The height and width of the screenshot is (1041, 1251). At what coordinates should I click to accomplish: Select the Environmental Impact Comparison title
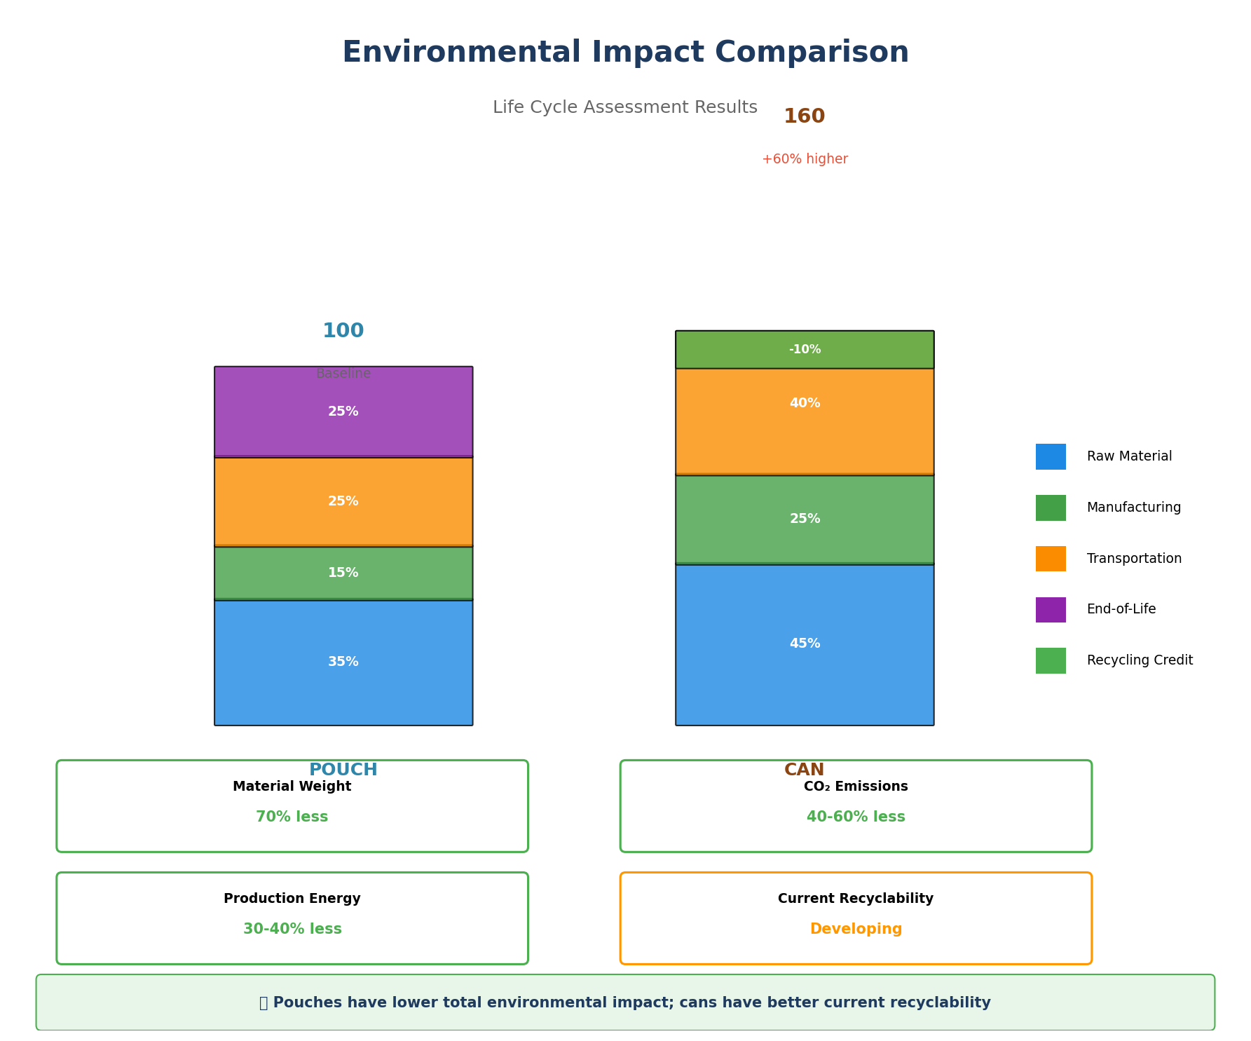click(x=625, y=53)
